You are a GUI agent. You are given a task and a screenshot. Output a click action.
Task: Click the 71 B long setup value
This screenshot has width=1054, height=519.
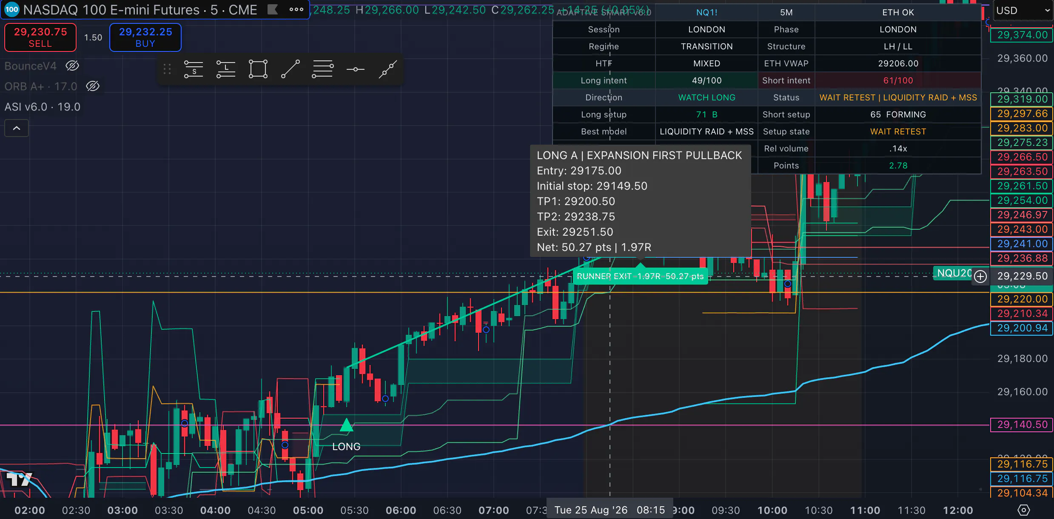click(706, 114)
